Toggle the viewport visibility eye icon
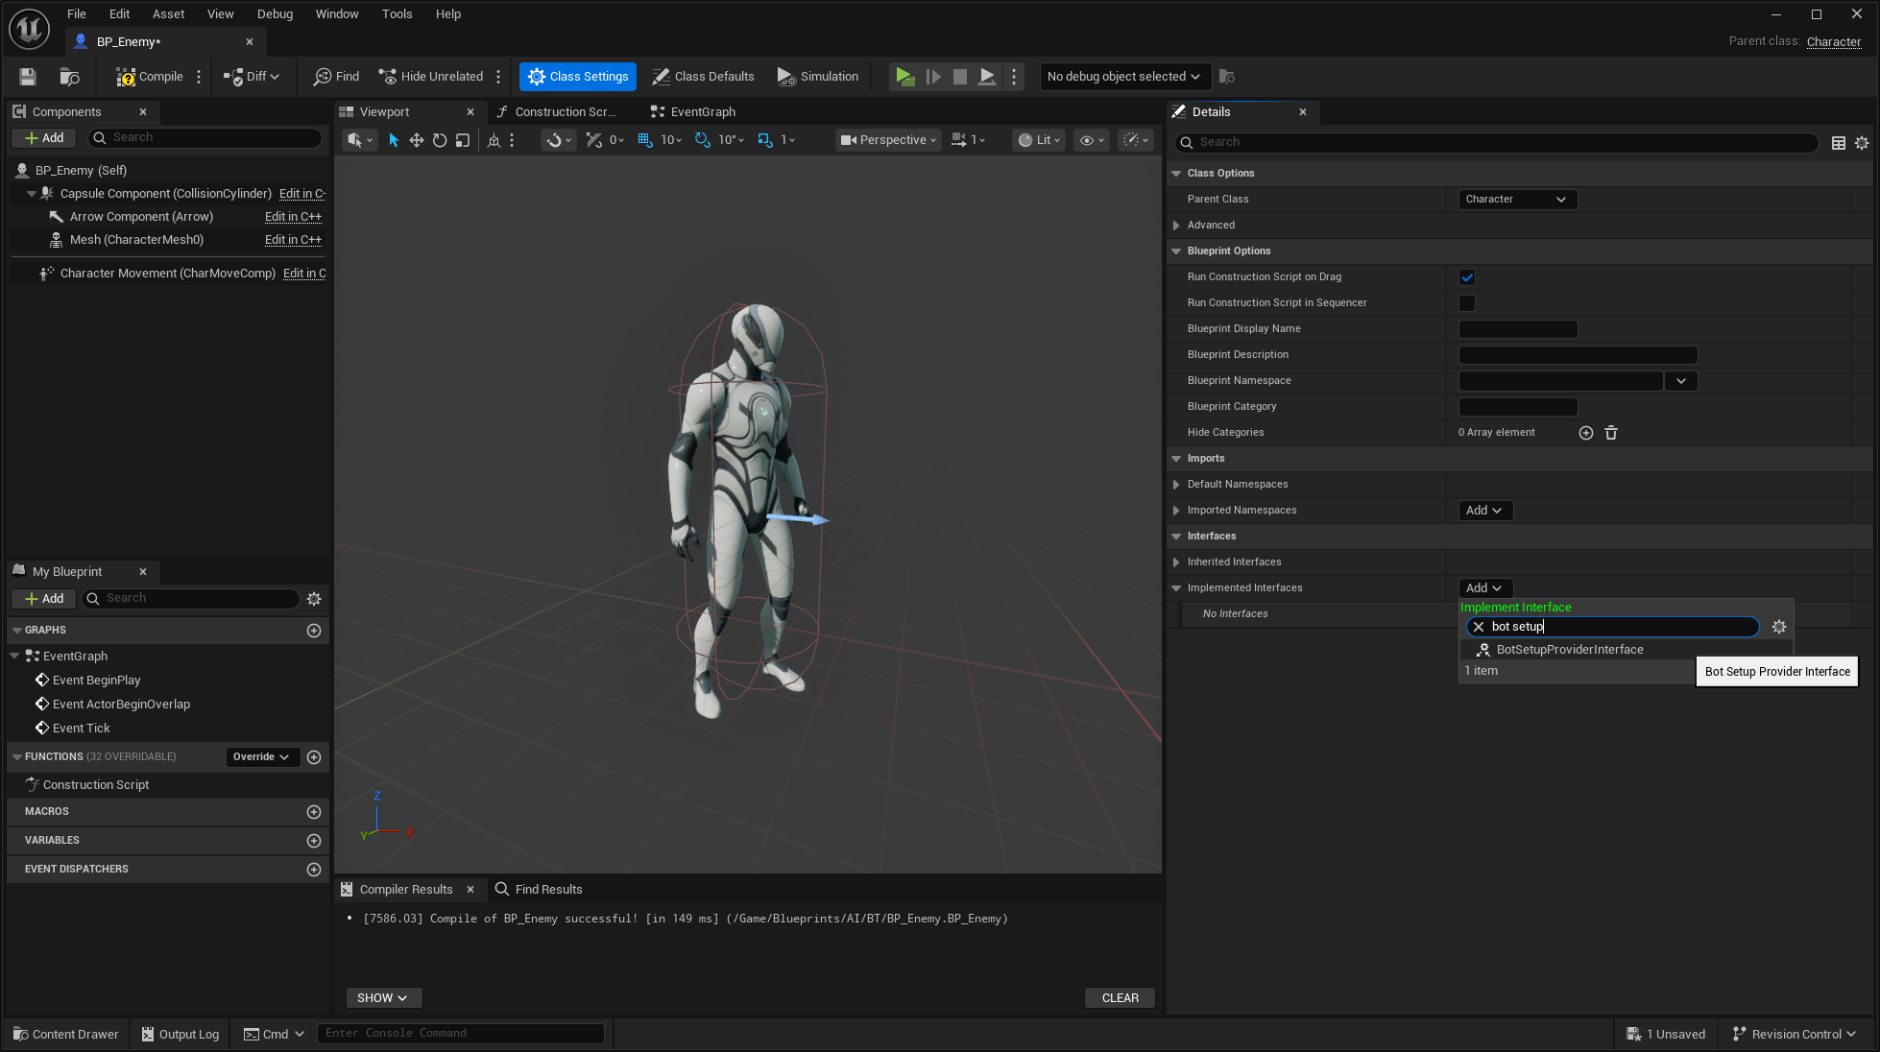The width and height of the screenshot is (1880, 1052). tap(1088, 139)
